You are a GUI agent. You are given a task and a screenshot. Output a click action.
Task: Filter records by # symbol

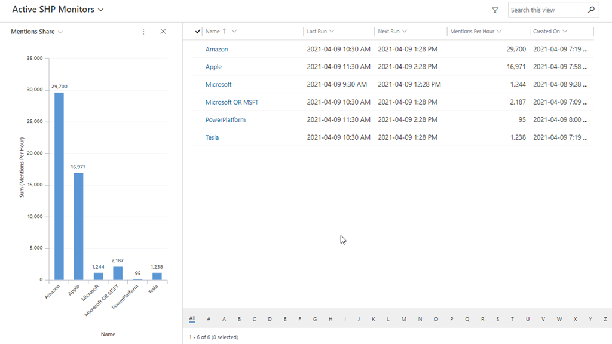(209, 319)
